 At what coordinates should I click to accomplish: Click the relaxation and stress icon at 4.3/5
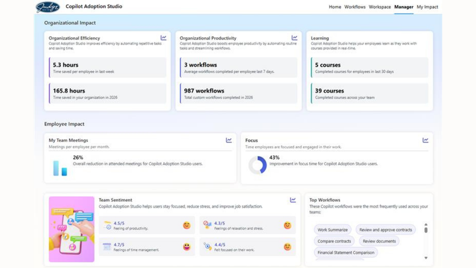(208, 225)
